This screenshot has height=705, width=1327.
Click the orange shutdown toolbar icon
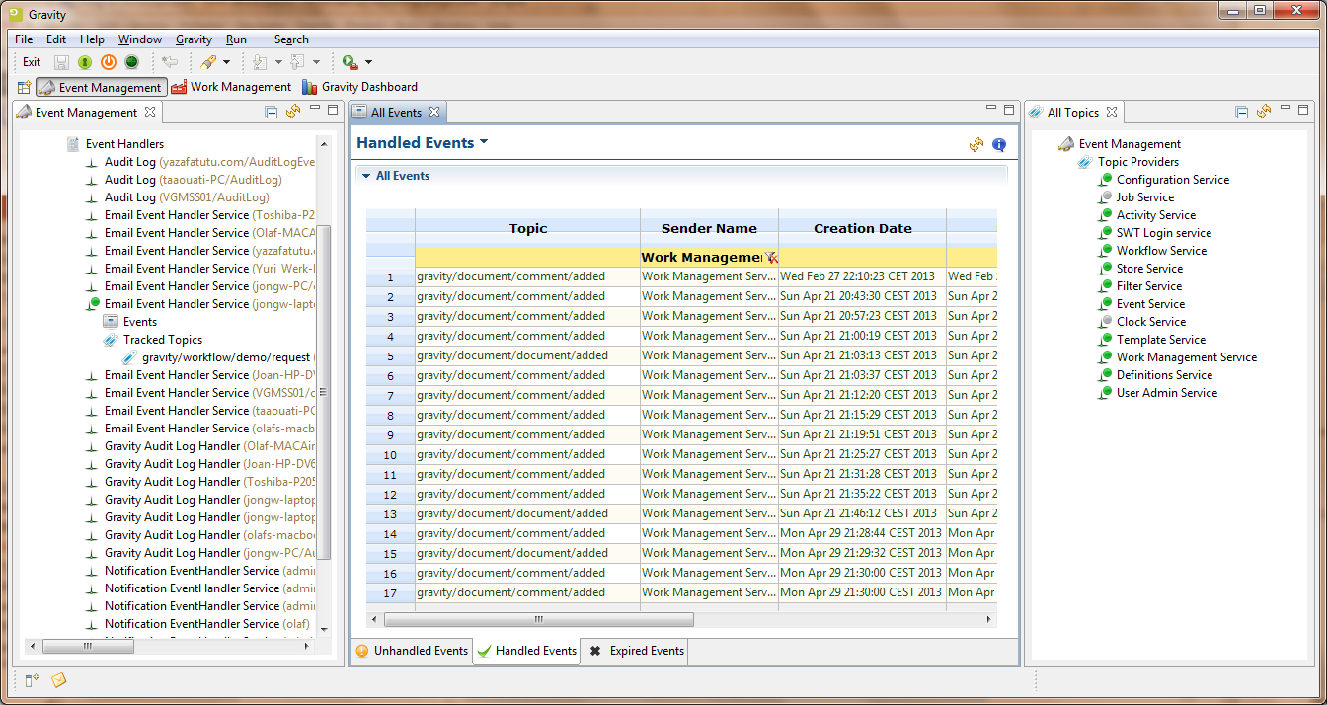pyautogui.click(x=109, y=61)
